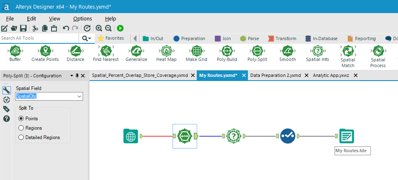Select the Spatial Info tool in palette
The width and height of the screenshot is (398, 180).
point(317,54)
